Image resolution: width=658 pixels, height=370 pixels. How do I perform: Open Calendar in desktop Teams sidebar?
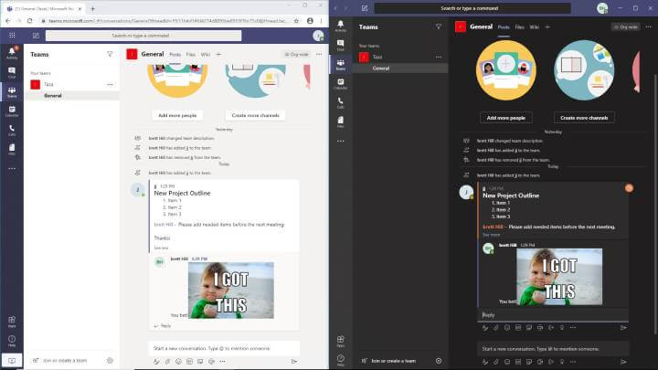click(x=340, y=84)
